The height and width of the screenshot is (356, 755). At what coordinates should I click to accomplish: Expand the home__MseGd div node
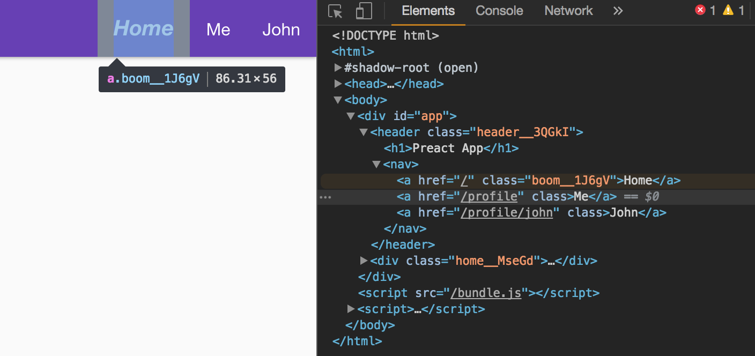click(364, 261)
